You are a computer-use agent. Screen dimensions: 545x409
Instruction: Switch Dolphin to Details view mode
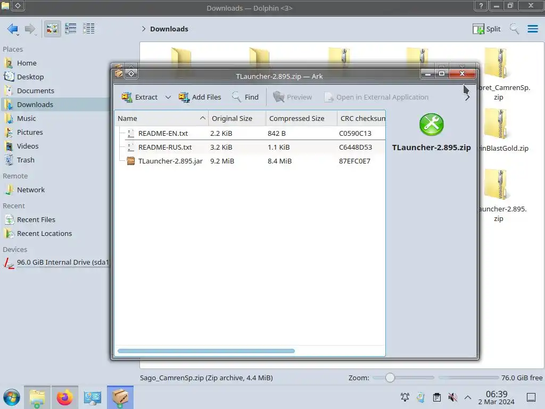point(89,29)
